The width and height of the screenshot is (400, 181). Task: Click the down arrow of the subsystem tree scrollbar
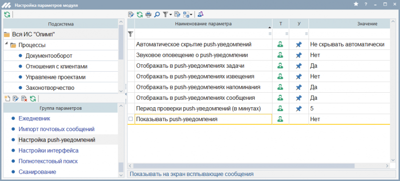click(121, 91)
